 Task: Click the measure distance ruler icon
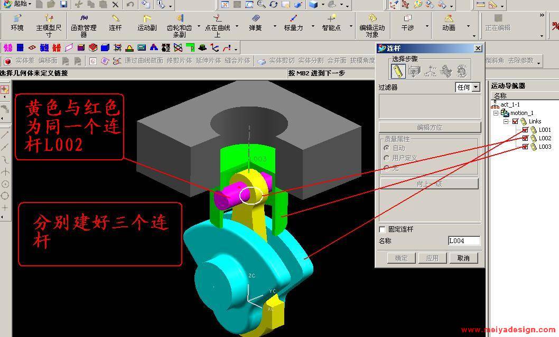click(x=480, y=4)
